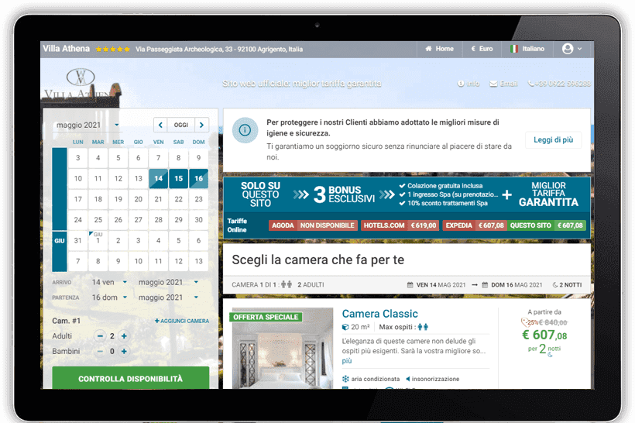Click the check-in calendar icon Ven 14 Mag

pyautogui.click(x=410, y=285)
